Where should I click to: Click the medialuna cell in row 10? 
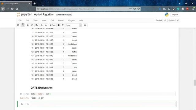click(x=72, y=44)
